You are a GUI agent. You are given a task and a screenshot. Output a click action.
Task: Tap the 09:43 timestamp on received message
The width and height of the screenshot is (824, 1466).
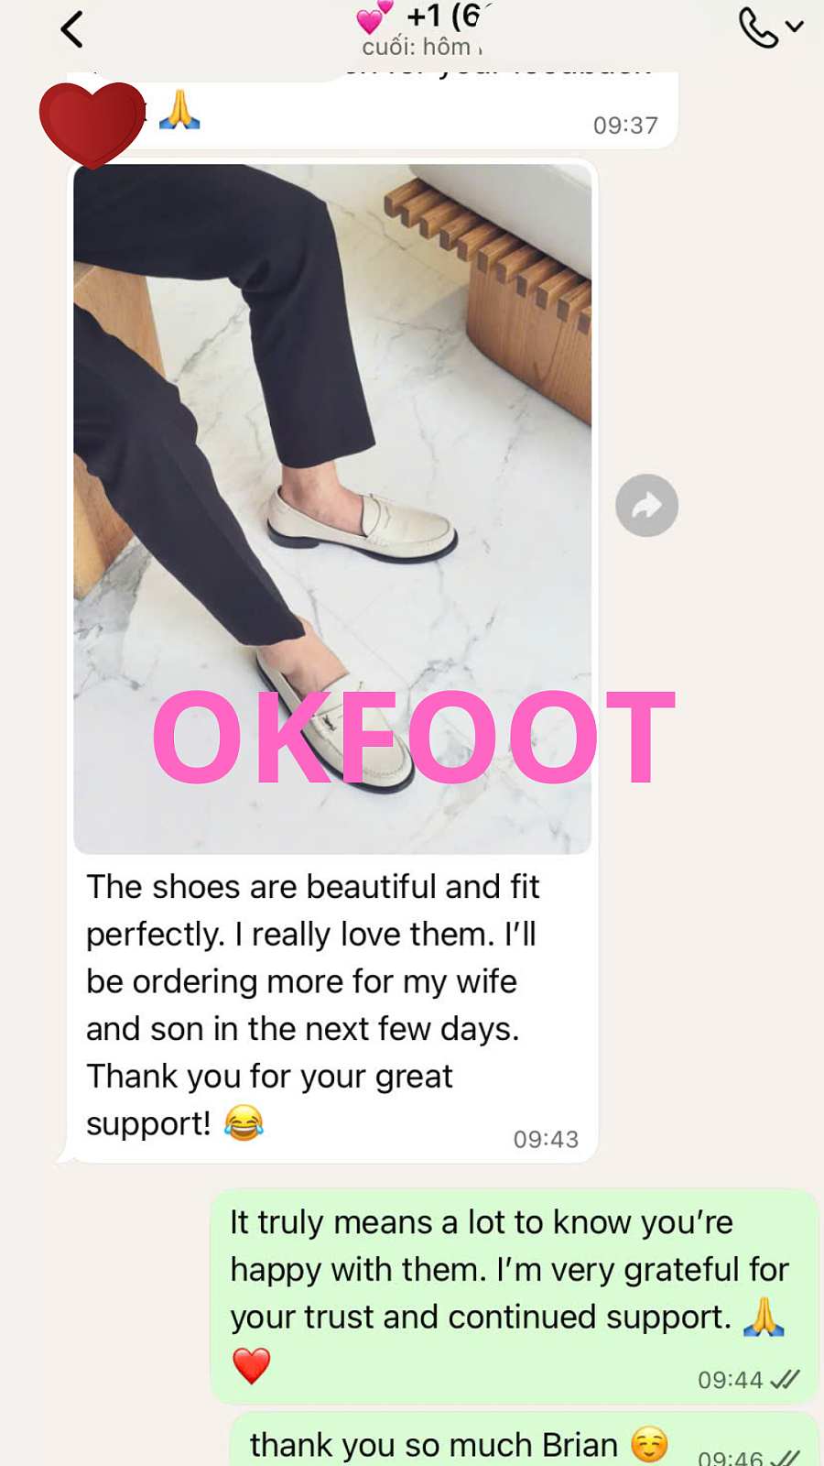pyautogui.click(x=546, y=1139)
